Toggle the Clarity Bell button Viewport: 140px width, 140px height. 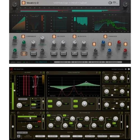[x=76, y=106]
